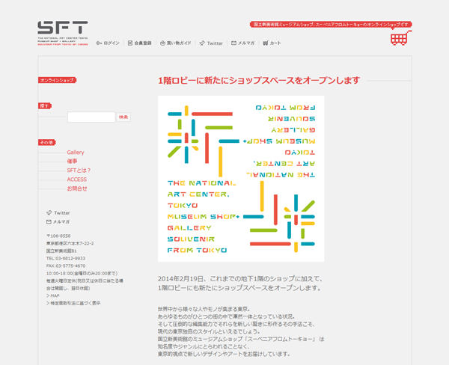449x365 pixels.
Task: Click the sidebar Twitter bird icon
Action: click(49, 212)
